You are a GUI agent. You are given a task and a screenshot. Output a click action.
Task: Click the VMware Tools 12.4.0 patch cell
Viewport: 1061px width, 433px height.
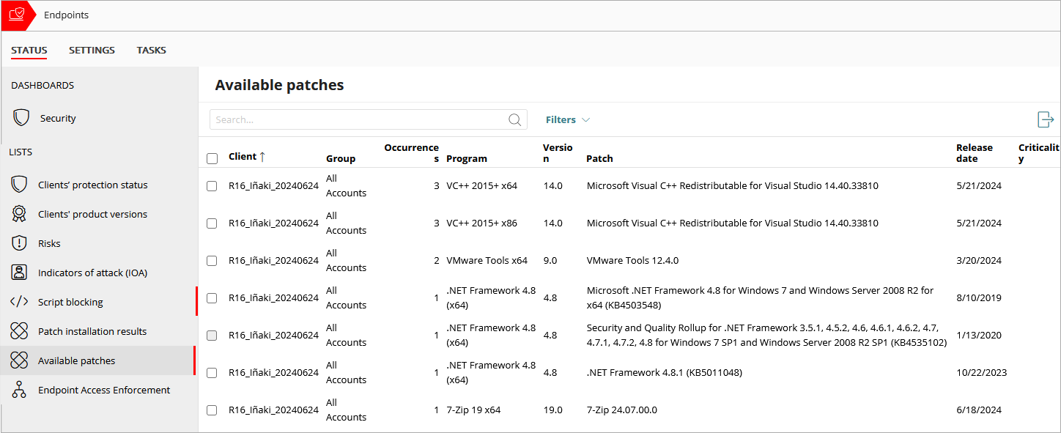[632, 260]
